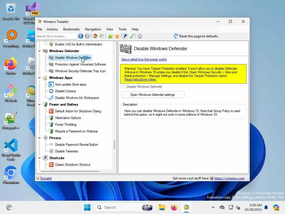Open the https://winaero.com link
This screenshot has width=285, height=214.
tap(229, 178)
